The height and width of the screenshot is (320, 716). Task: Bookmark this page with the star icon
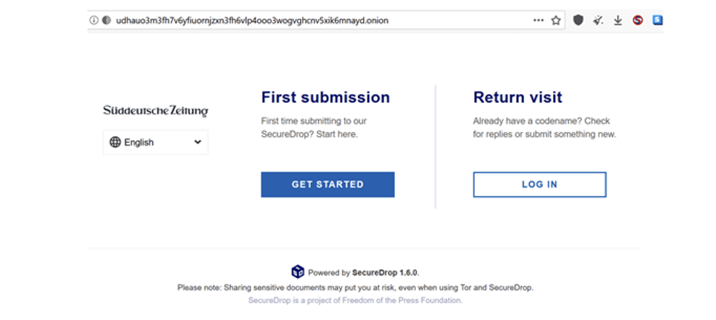click(x=556, y=20)
